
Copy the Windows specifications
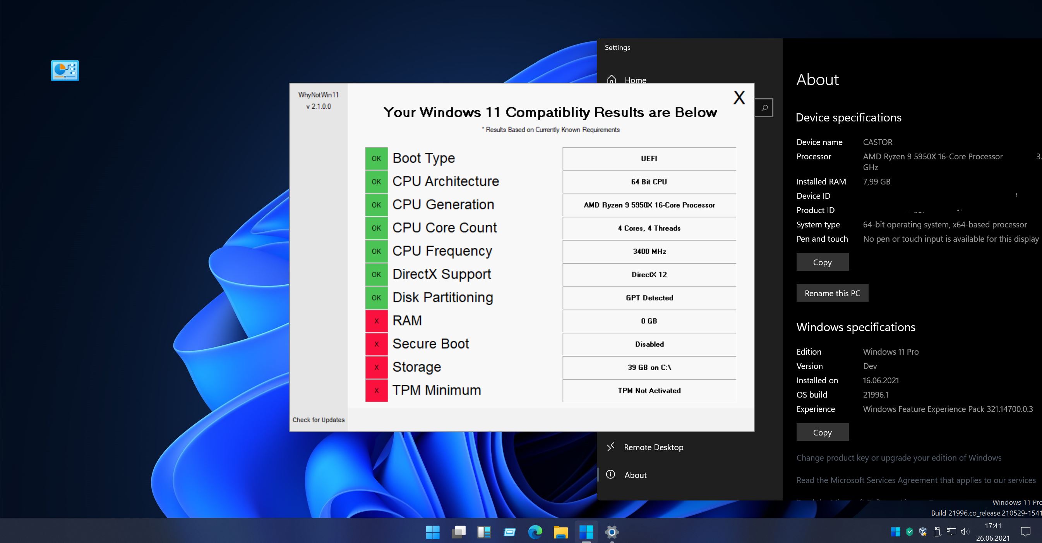click(x=822, y=432)
